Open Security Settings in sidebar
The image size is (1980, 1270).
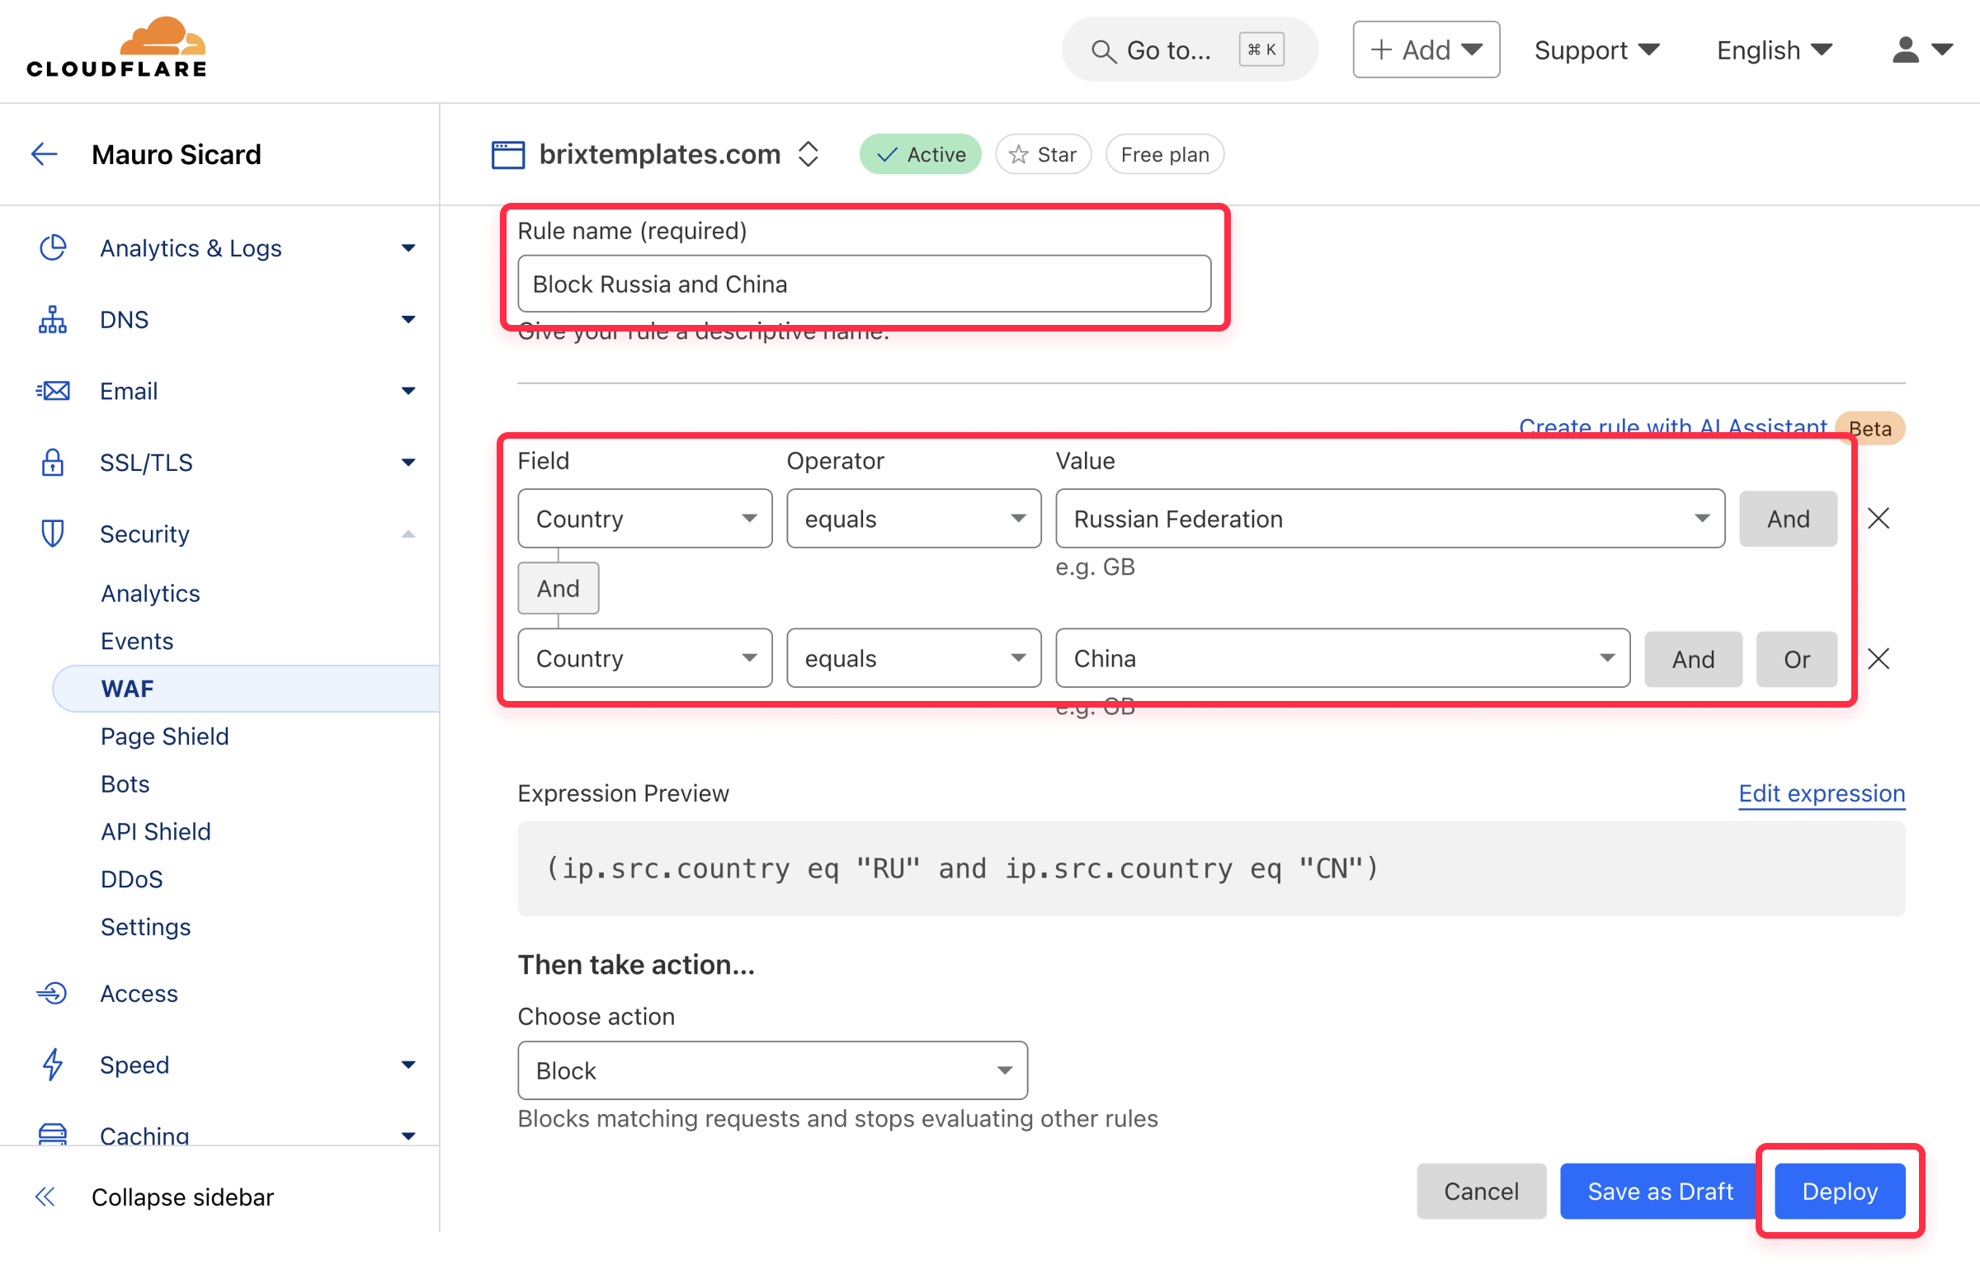click(145, 927)
